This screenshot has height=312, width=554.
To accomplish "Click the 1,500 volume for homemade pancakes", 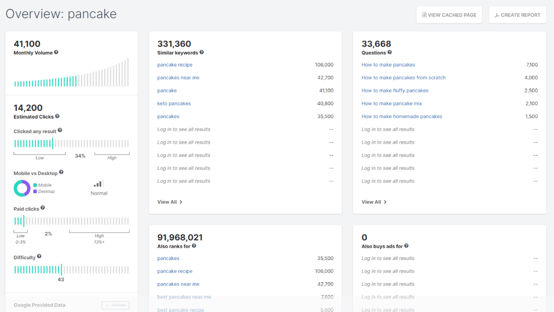I will pyautogui.click(x=532, y=117).
